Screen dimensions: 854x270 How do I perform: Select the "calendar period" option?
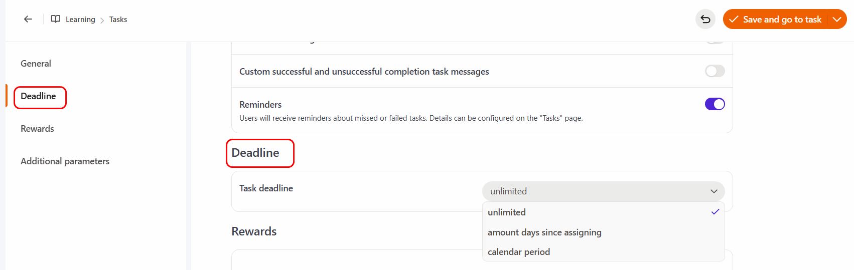[519, 252]
